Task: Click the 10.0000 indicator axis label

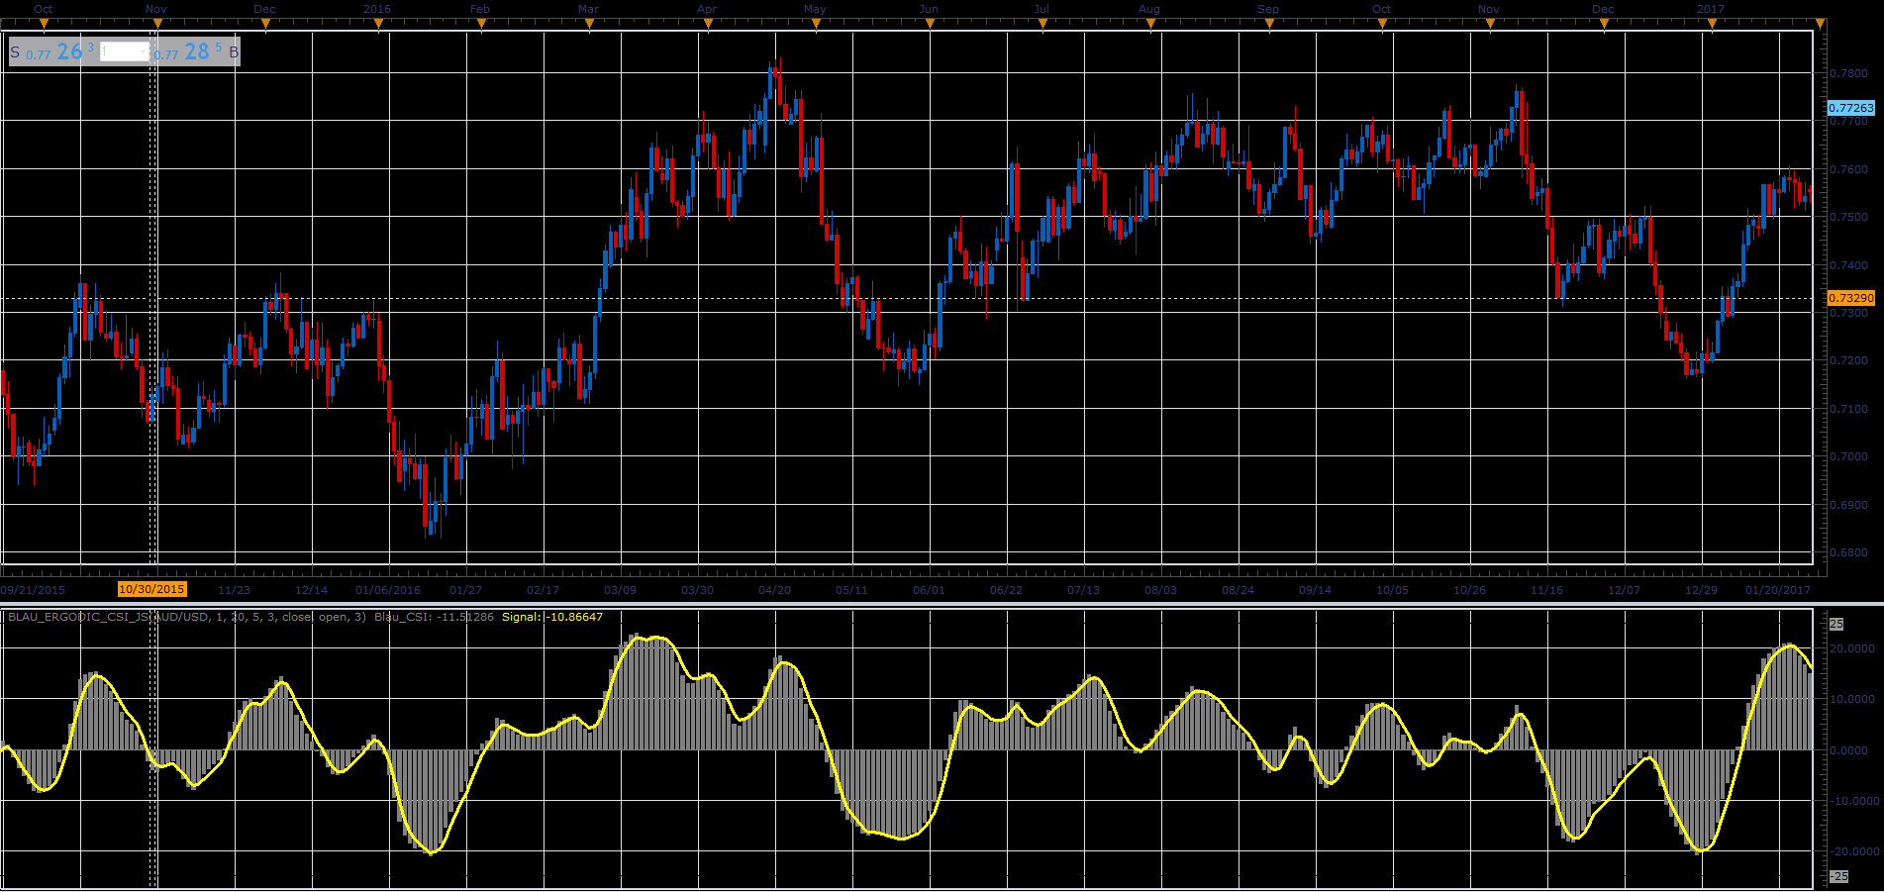Action: point(1852,699)
